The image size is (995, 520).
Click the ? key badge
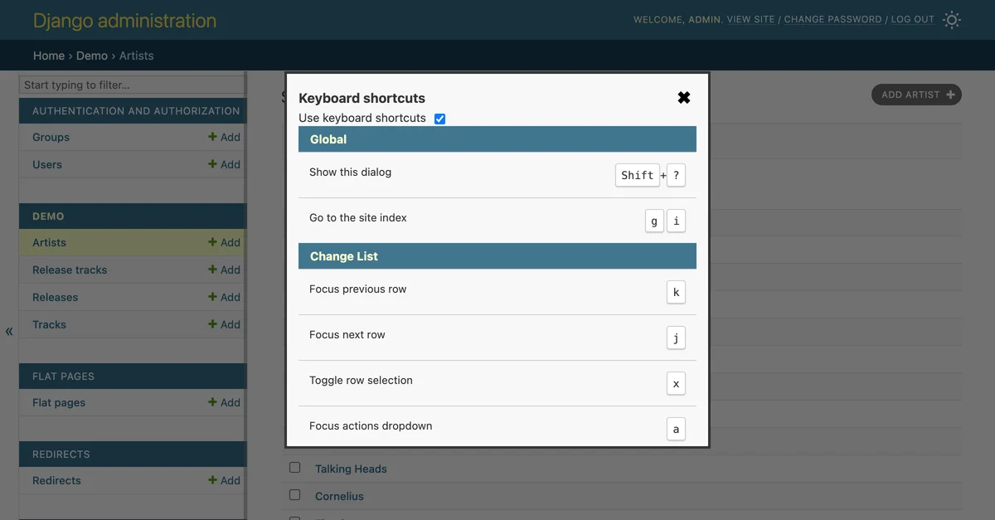pos(676,175)
